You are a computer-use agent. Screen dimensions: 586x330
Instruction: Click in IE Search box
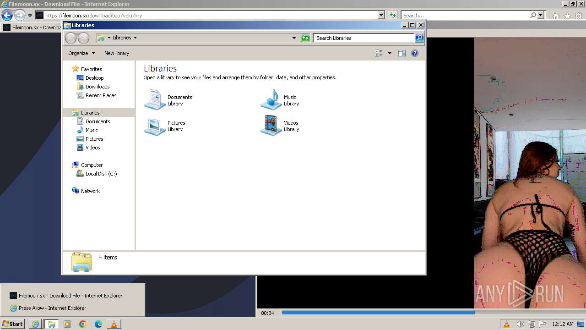(466, 15)
